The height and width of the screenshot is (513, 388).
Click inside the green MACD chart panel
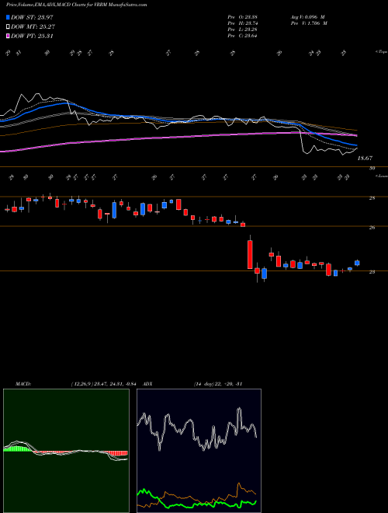coord(66,451)
